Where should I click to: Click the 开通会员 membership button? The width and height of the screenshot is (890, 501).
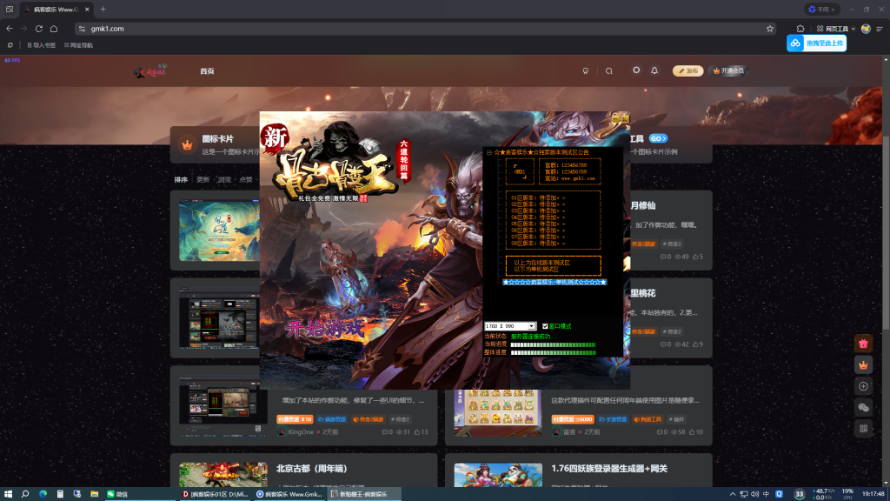pyautogui.click(x=728, y=71)
